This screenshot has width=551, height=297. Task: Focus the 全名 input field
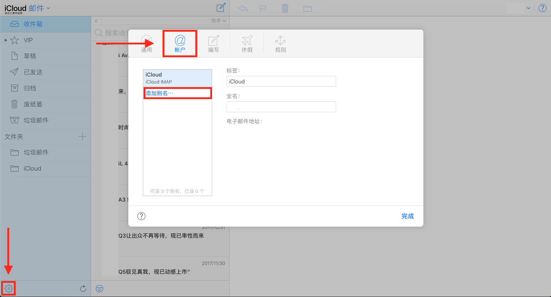[x=281, y=107]
